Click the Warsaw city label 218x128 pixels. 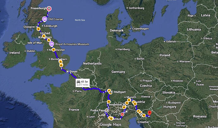185,61
